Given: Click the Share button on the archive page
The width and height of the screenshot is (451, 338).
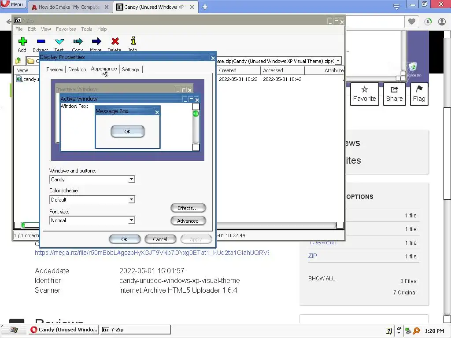Looking at the screenshot, I should pos(394,94).
